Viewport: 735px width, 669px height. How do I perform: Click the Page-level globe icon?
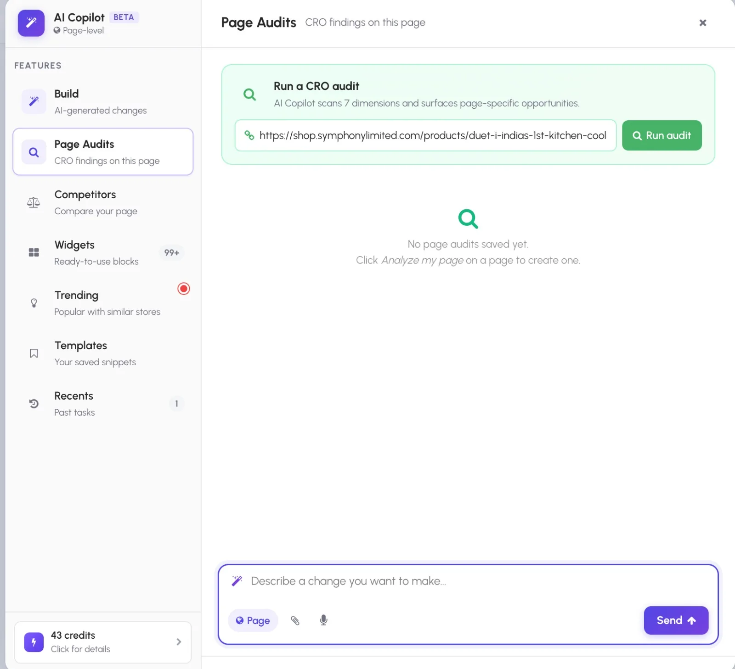tap(57, 30)
